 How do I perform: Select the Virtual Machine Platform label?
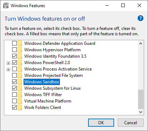coord(48,101)
